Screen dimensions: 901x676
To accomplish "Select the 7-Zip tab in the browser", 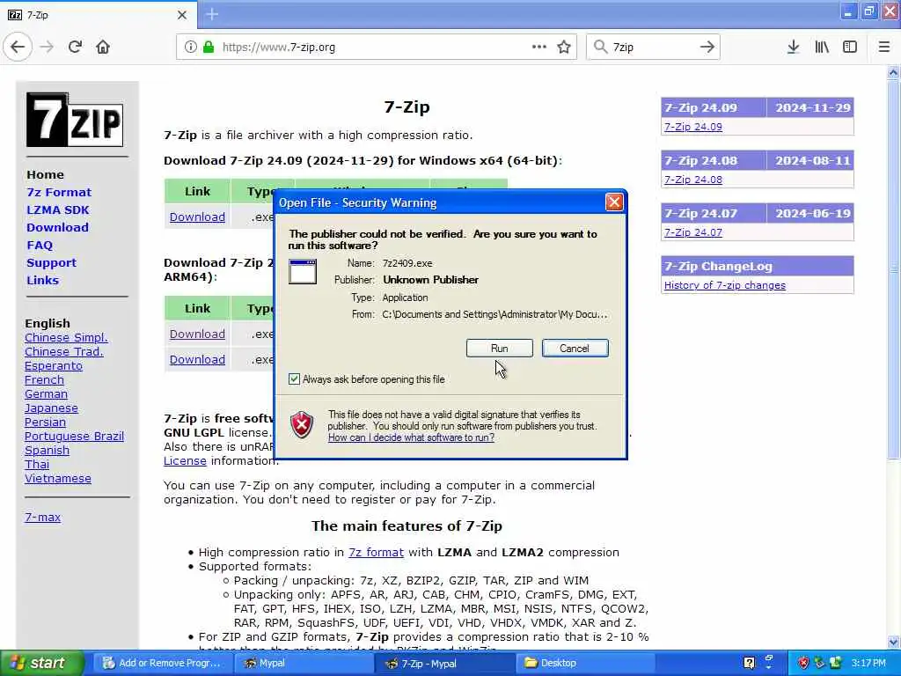I will (x=99, y=15).
